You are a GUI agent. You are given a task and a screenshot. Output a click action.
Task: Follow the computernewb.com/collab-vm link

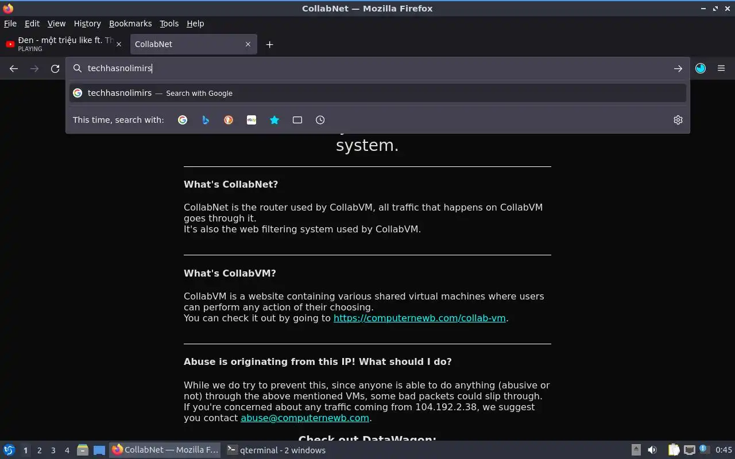pos(420,318)
